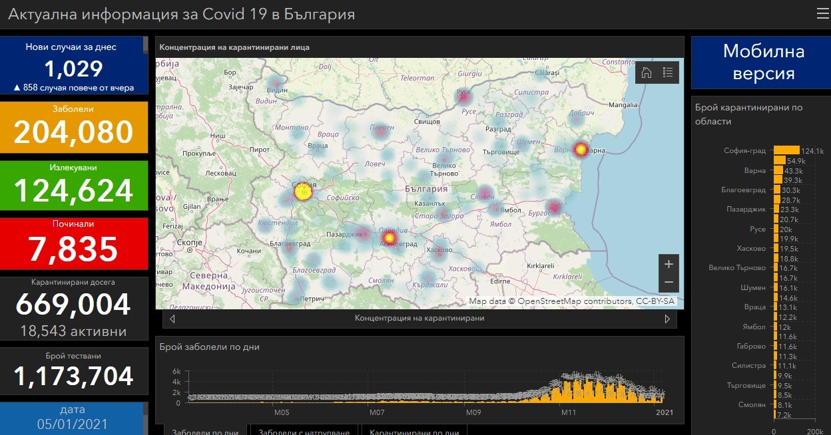Zoom out on the map

pos(669,283)
